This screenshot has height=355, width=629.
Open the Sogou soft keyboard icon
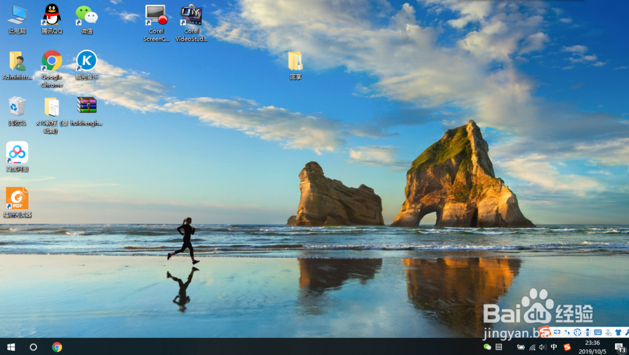(x=598, y=332)
